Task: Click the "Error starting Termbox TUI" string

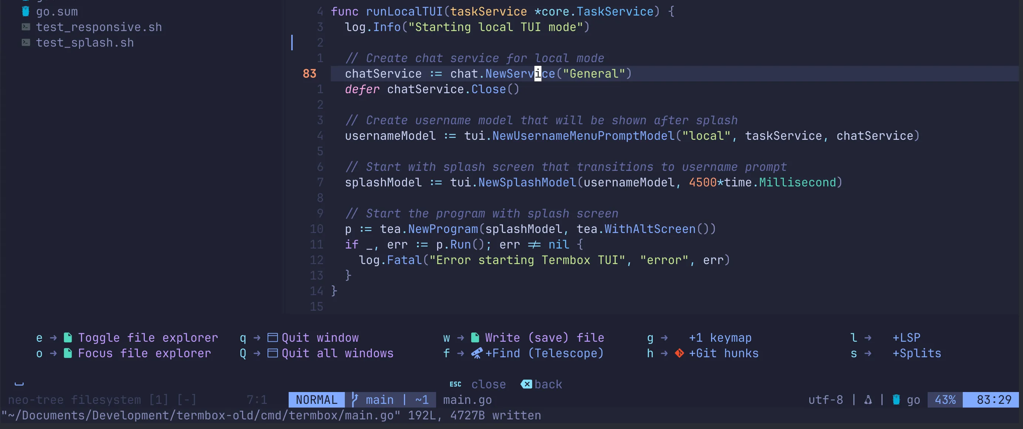Action: 527,260
